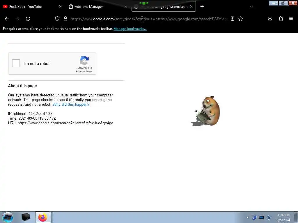Show hidden system tray icons

[x=247, y=217]
